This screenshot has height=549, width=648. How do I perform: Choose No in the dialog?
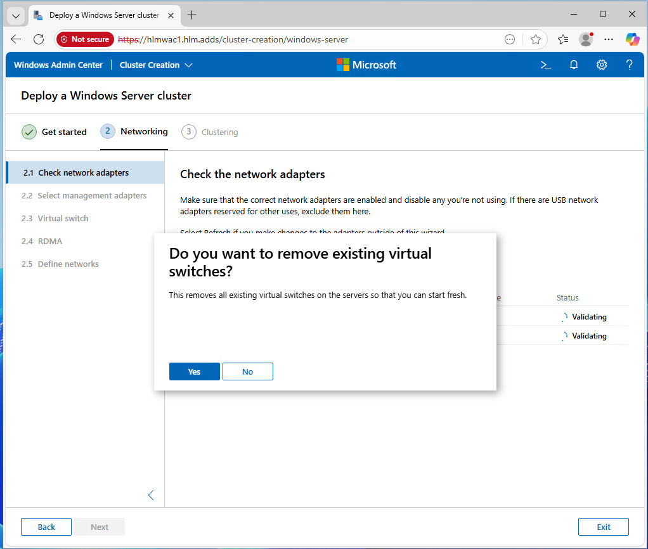click(x=247, y=371)
